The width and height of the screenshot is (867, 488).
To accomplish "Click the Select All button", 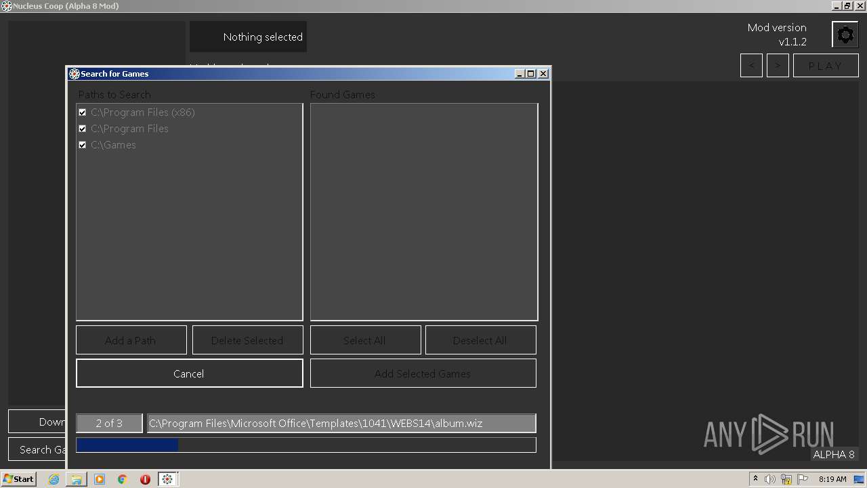I will [x=365, y=340].
